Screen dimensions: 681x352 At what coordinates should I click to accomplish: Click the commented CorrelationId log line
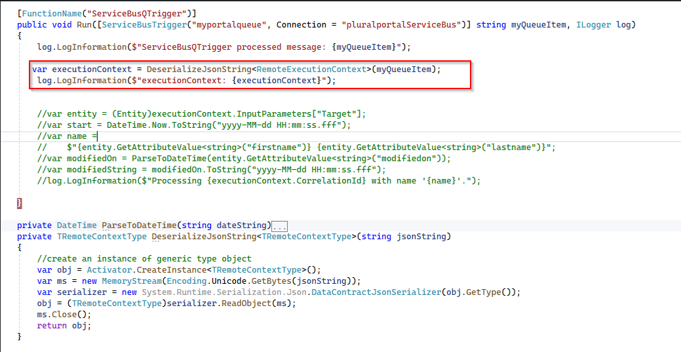pos(259,181)
